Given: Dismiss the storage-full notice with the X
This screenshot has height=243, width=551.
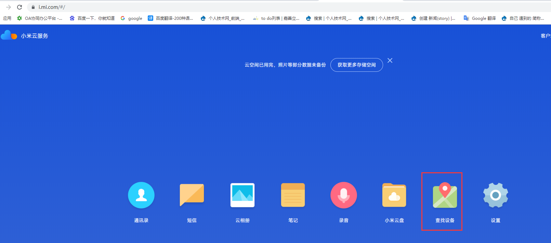Looking at the screenshot, I should (x=390, y=60).
